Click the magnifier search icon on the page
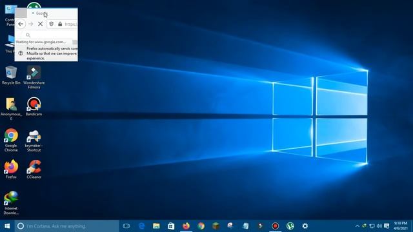Image resolution: width=413 pixels, height=232 pixels. [x=28, y=35]
